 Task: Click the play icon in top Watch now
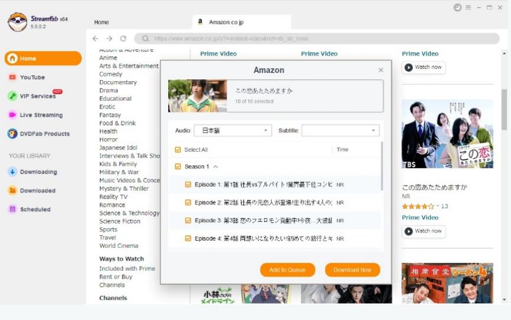(x=409, y=67)
